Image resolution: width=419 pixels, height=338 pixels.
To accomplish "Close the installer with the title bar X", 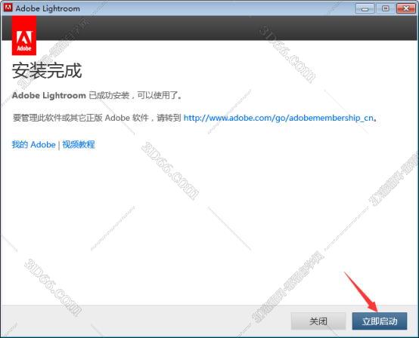I will click(406, 8).
